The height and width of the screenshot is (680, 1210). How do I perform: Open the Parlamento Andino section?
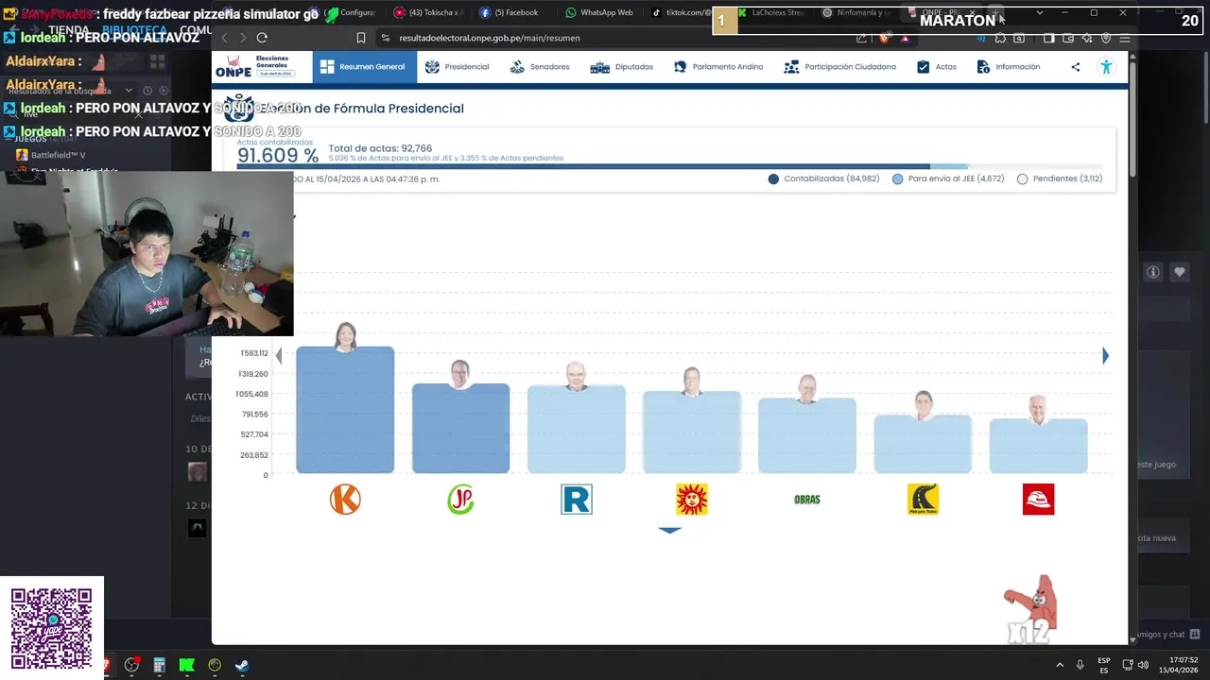(x=717, y=67)
